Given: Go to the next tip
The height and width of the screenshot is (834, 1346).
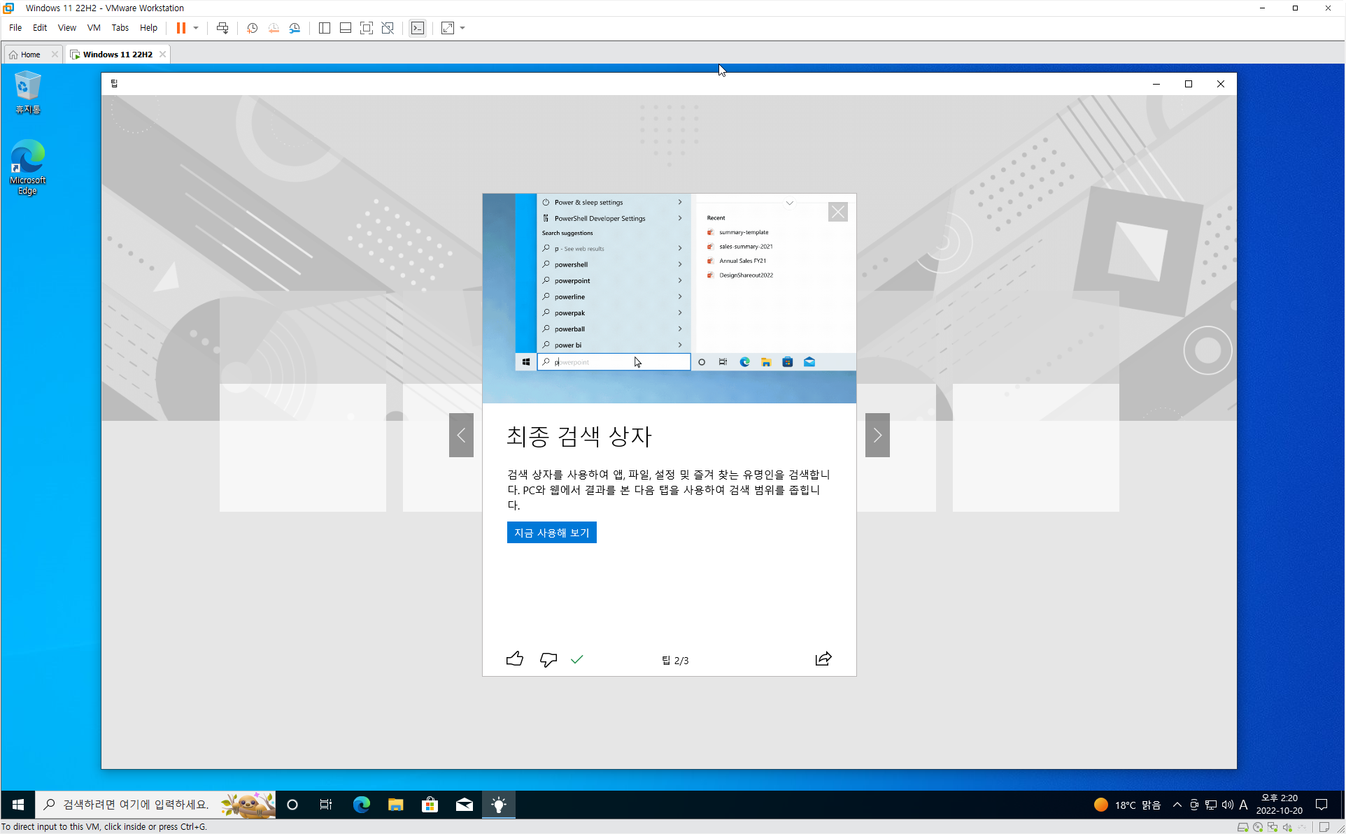Looking at the screenshot, I should point(877,435).
